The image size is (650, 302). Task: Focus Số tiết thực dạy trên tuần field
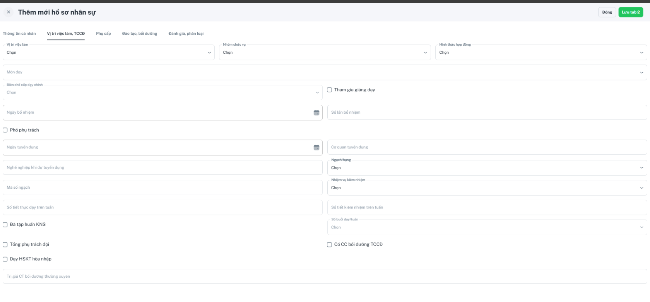click(162, 208)
